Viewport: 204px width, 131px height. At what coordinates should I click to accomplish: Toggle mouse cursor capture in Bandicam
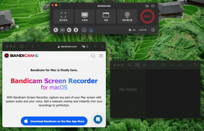coord(56,30)
